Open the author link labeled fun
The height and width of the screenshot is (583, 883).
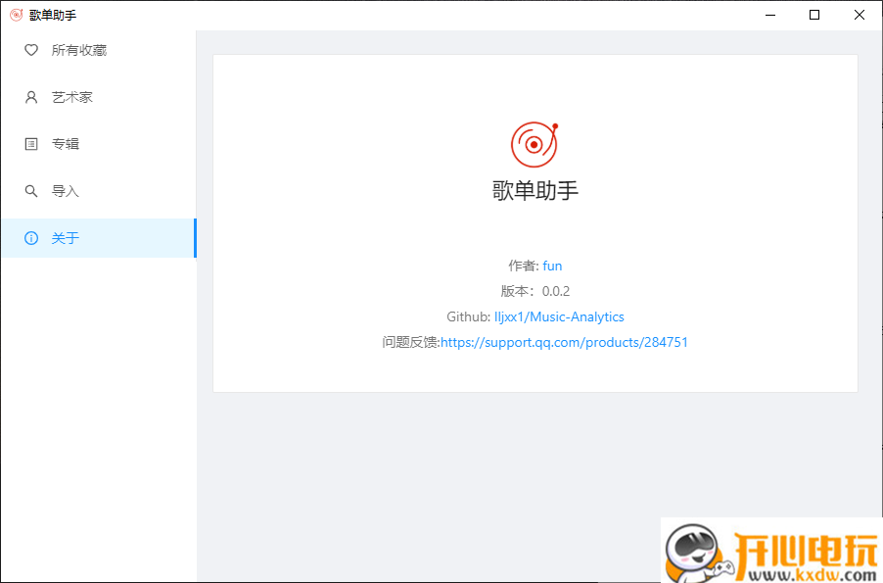(552, 266)
